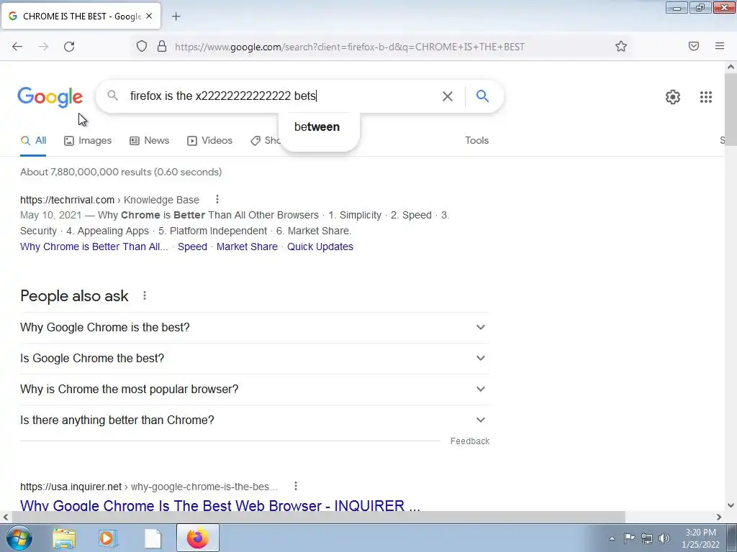Click the Feedback link

click(470, 441)
